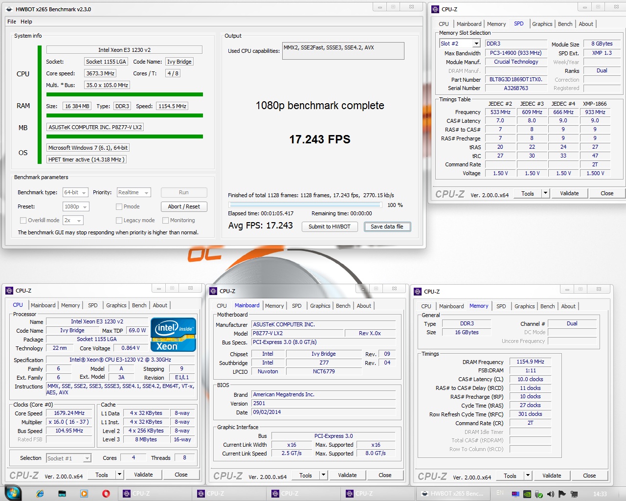Click Submit to HWBOT button
626x501 pixels.
point(330,227)
